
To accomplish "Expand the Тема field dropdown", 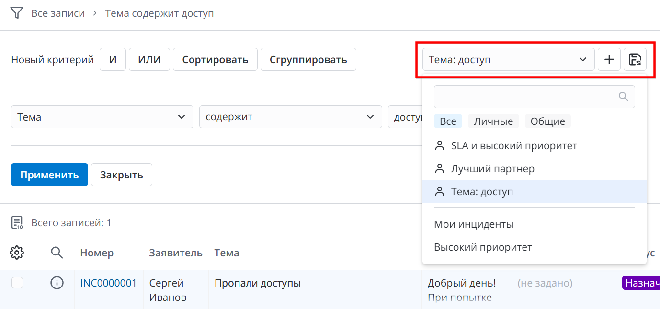I will coord(102,117).
